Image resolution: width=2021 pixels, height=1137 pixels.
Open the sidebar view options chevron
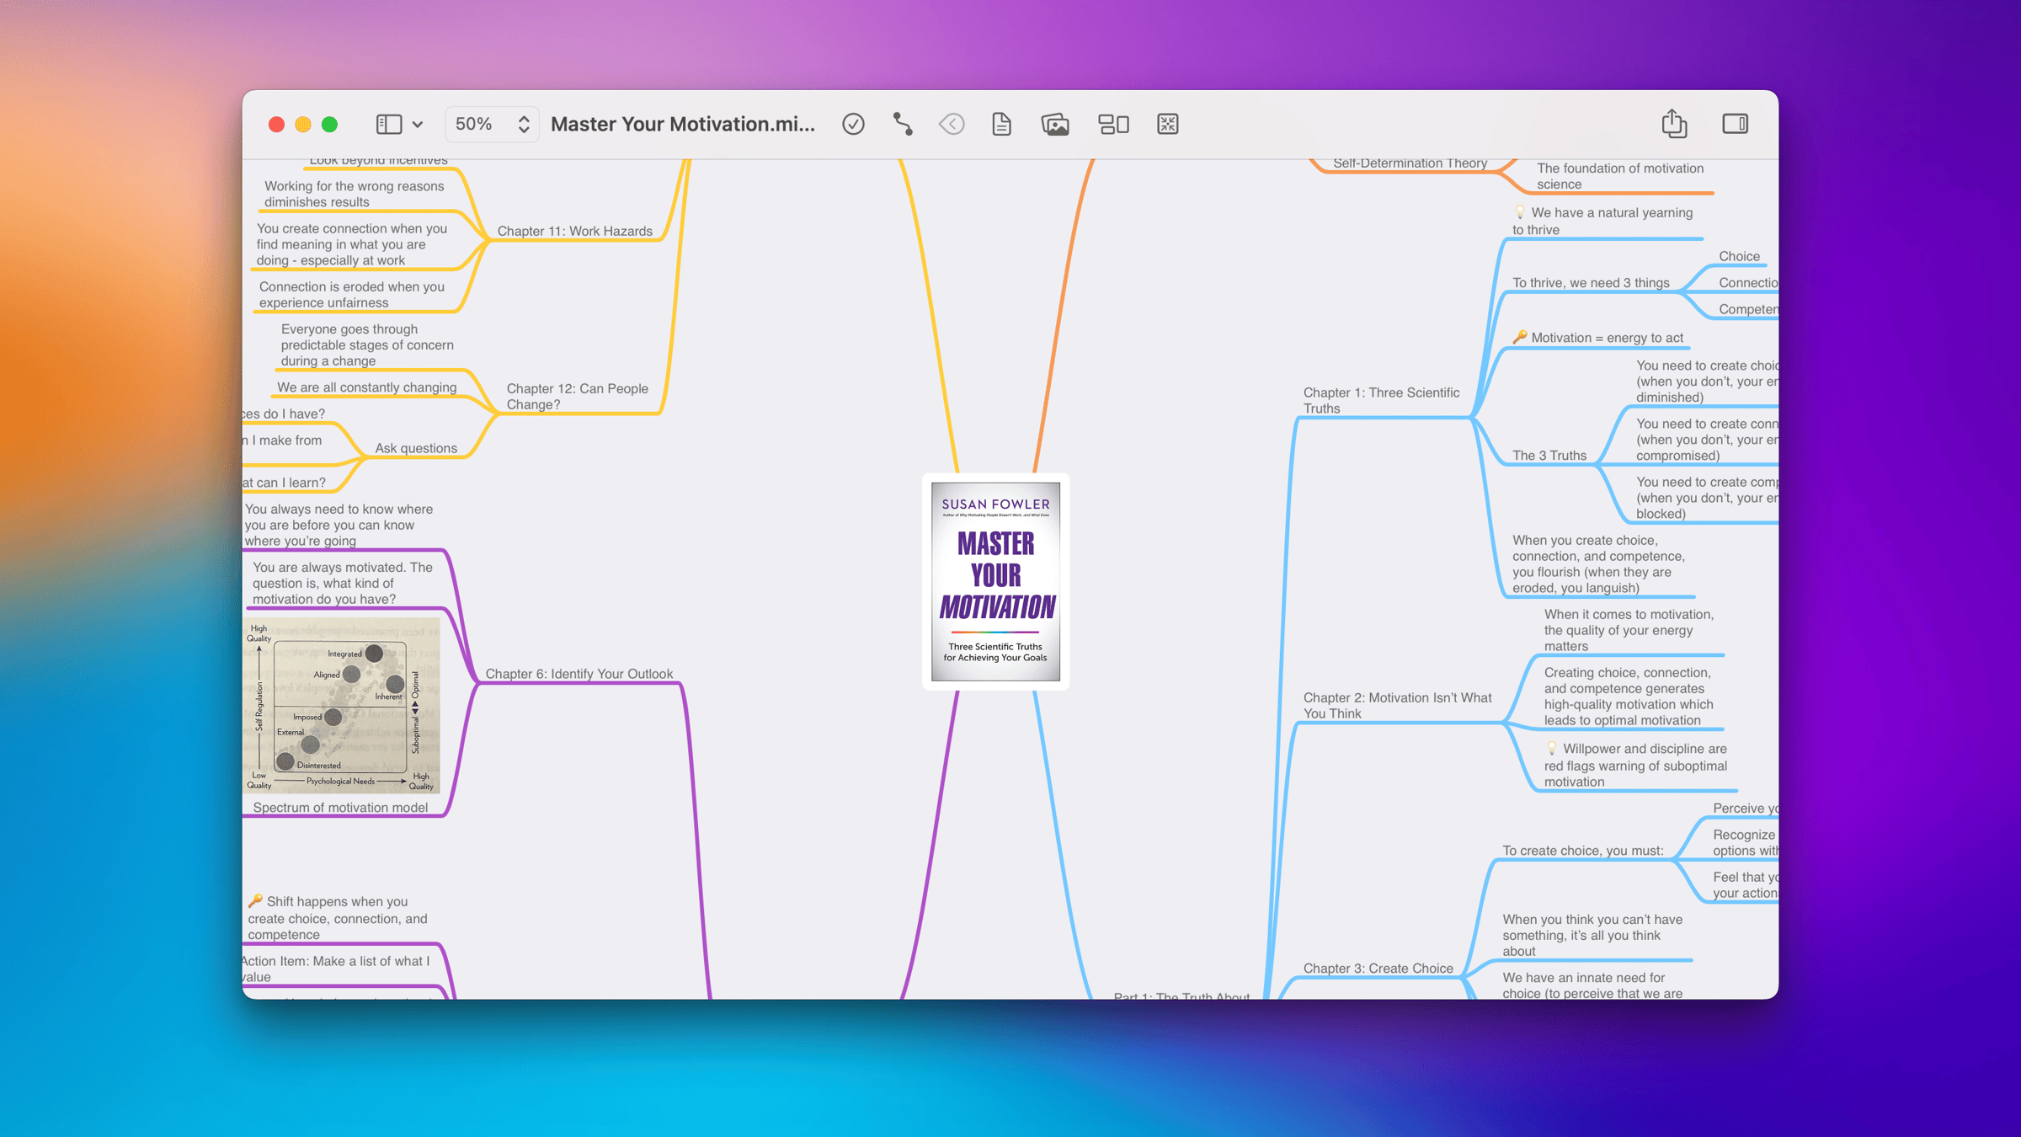pos(418,125)
